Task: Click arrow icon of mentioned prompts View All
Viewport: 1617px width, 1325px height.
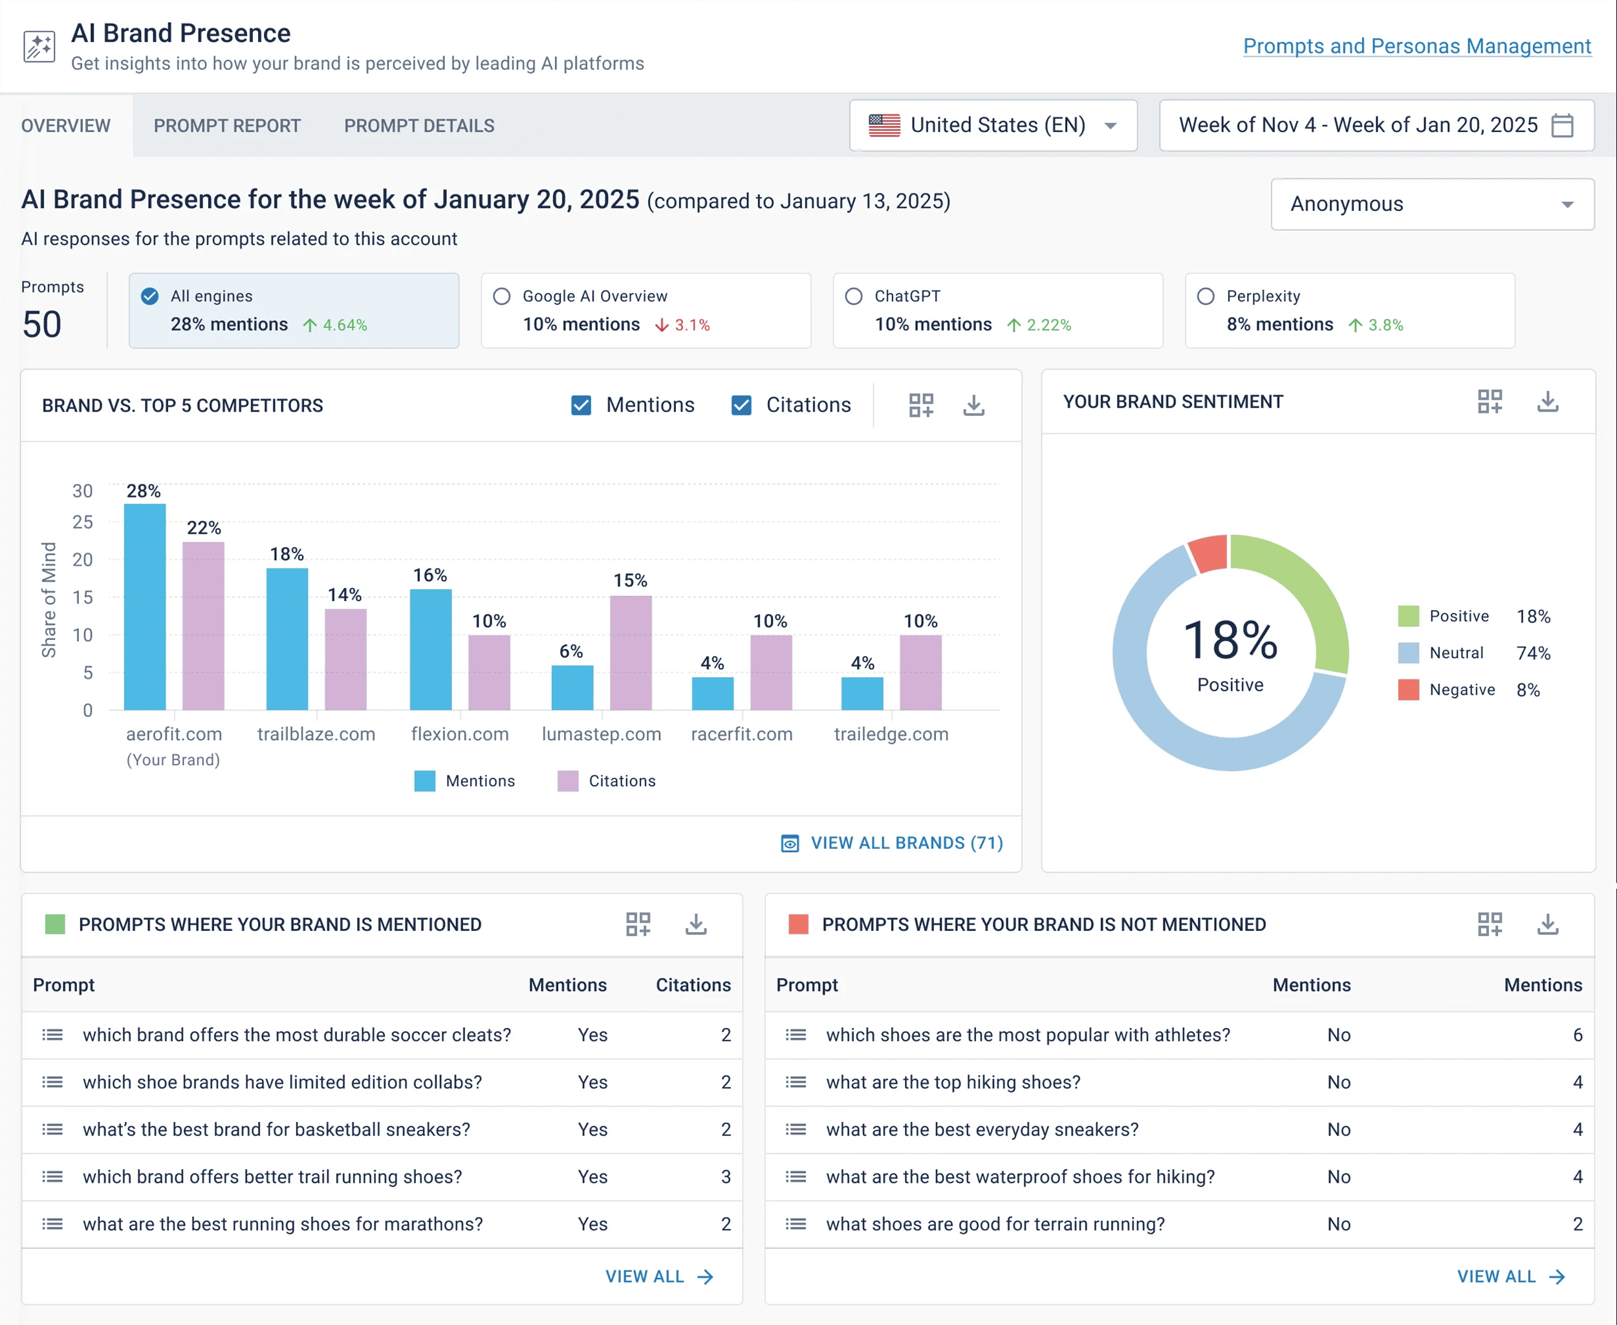Action: pos(706,1277)
